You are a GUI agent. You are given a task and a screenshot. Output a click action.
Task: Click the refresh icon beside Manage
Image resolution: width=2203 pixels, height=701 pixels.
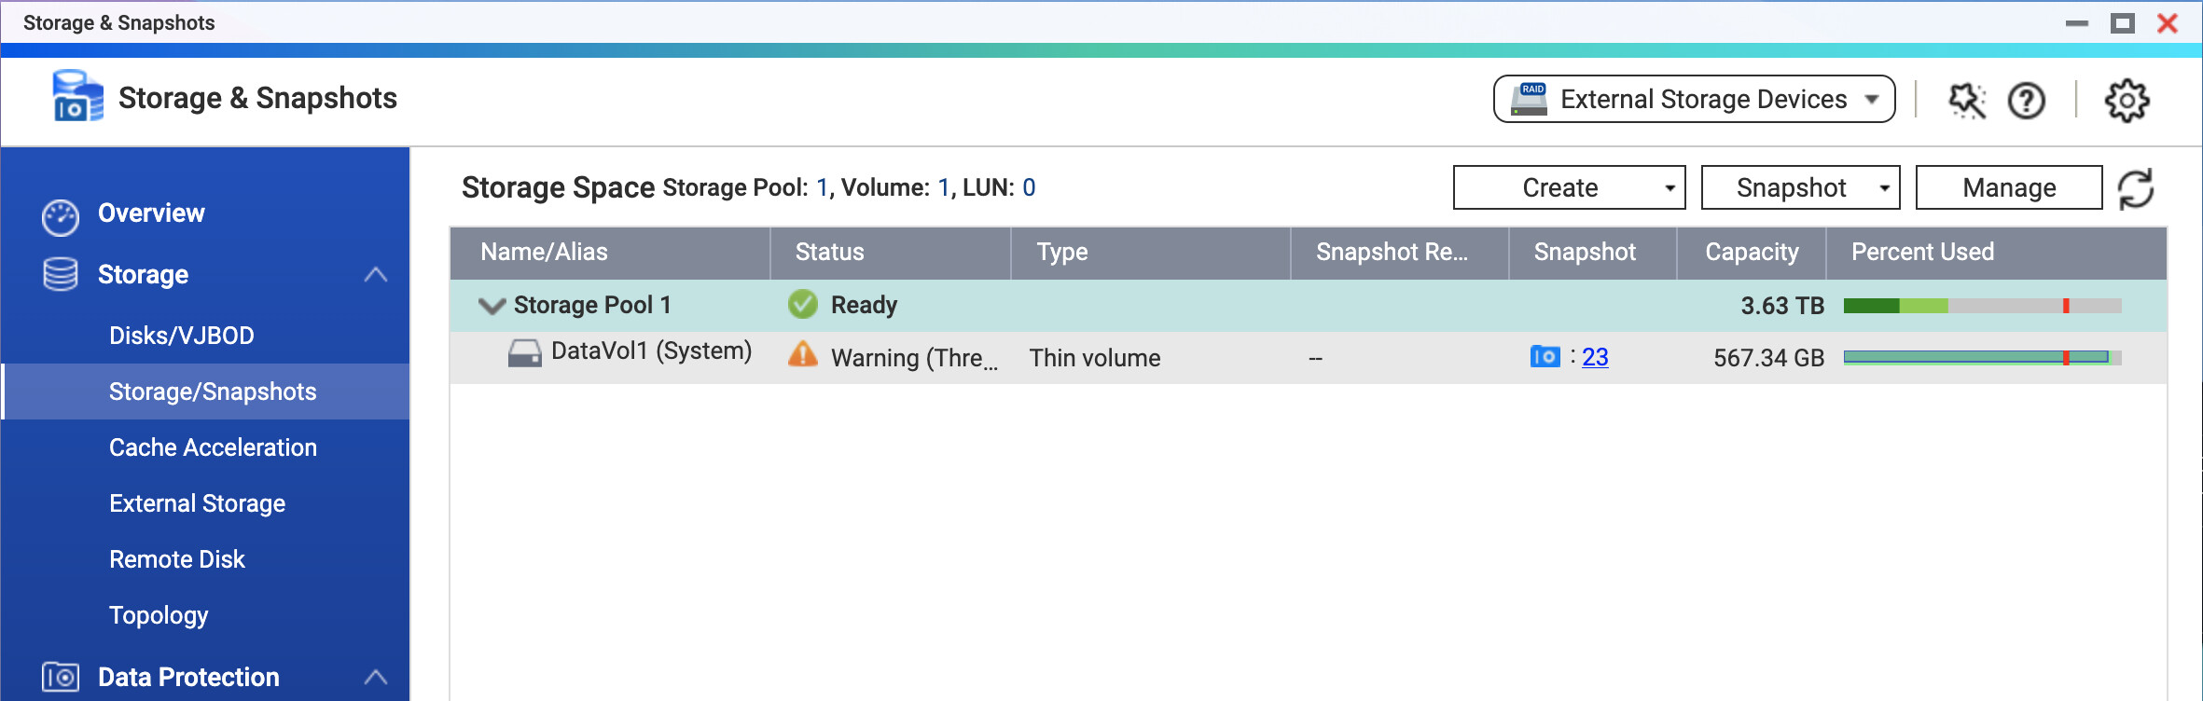(x=2136, y=189)
